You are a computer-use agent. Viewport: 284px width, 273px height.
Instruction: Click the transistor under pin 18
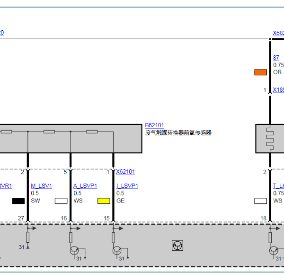point(274,251)
